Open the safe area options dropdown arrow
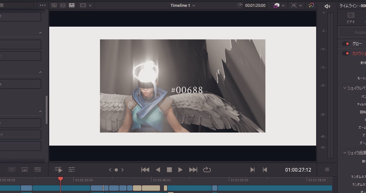The image size is (366, 193). [x=90, y=5]
